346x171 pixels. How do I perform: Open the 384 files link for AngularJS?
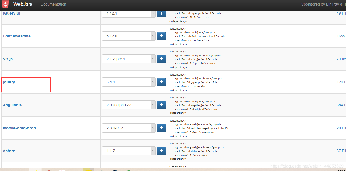click(x=341, y=105)
